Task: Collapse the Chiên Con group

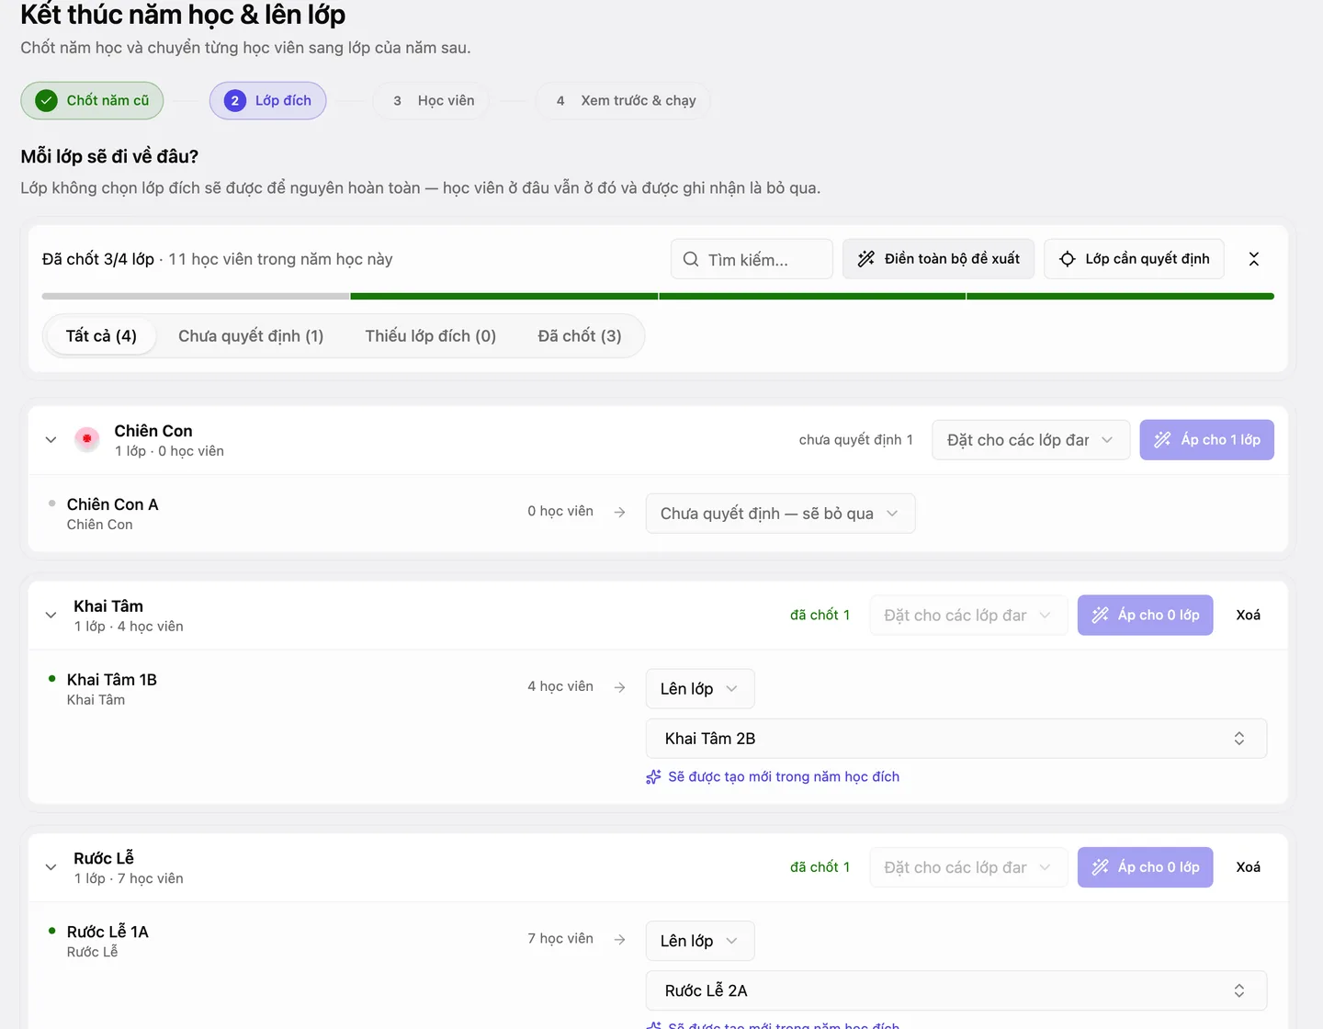Action: point(51,440)
